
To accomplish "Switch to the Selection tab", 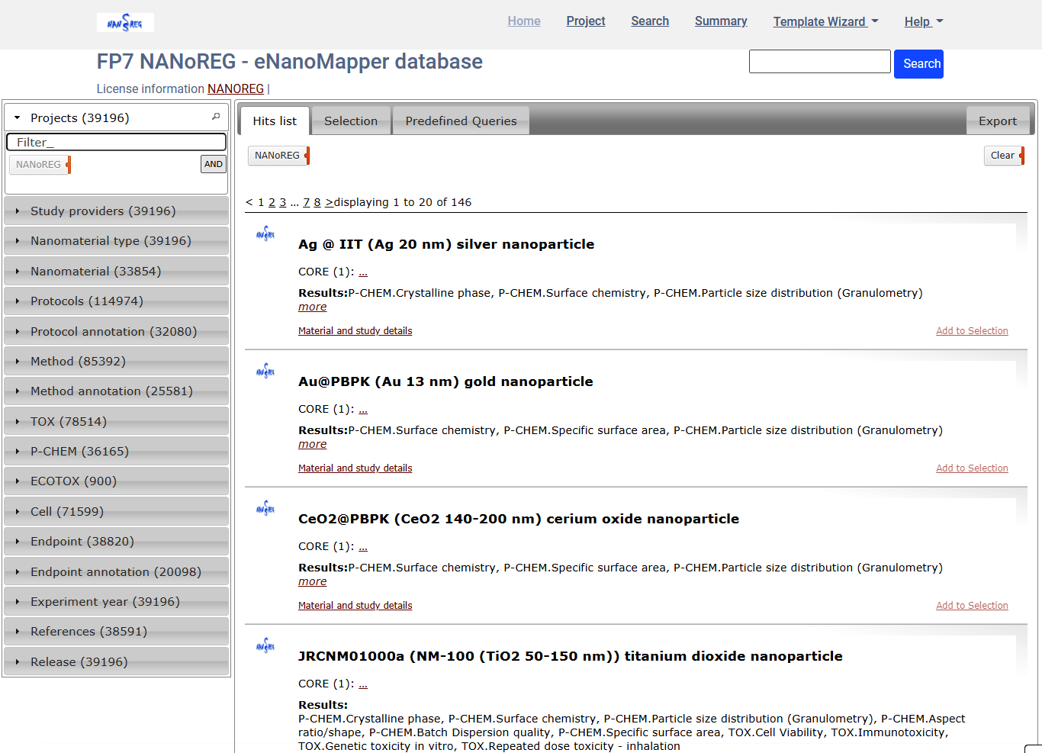I will [x=351, y=121].
